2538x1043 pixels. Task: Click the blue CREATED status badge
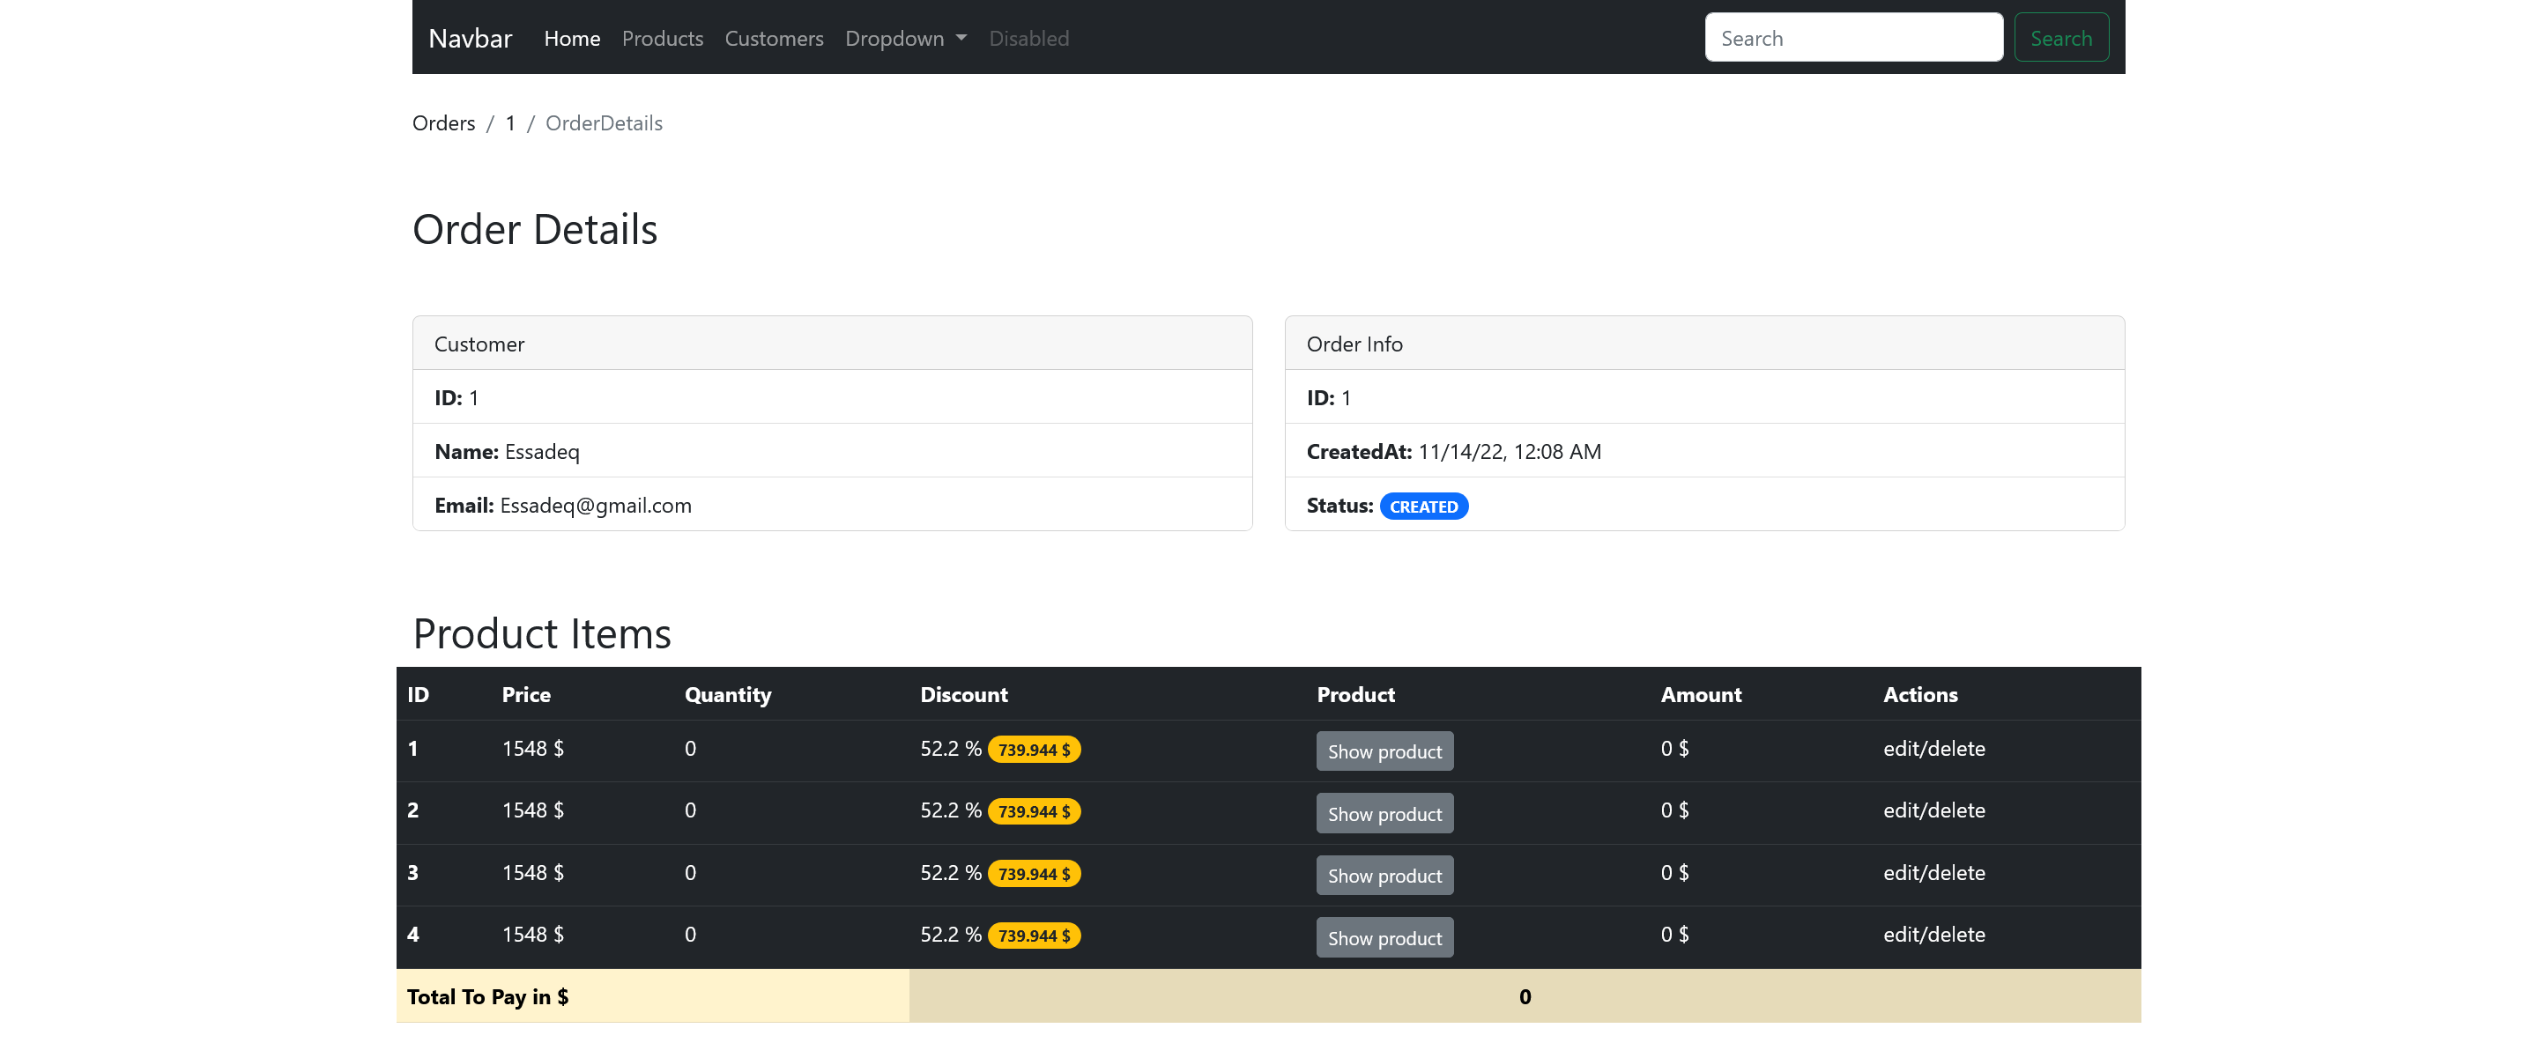coord(1422,507)
